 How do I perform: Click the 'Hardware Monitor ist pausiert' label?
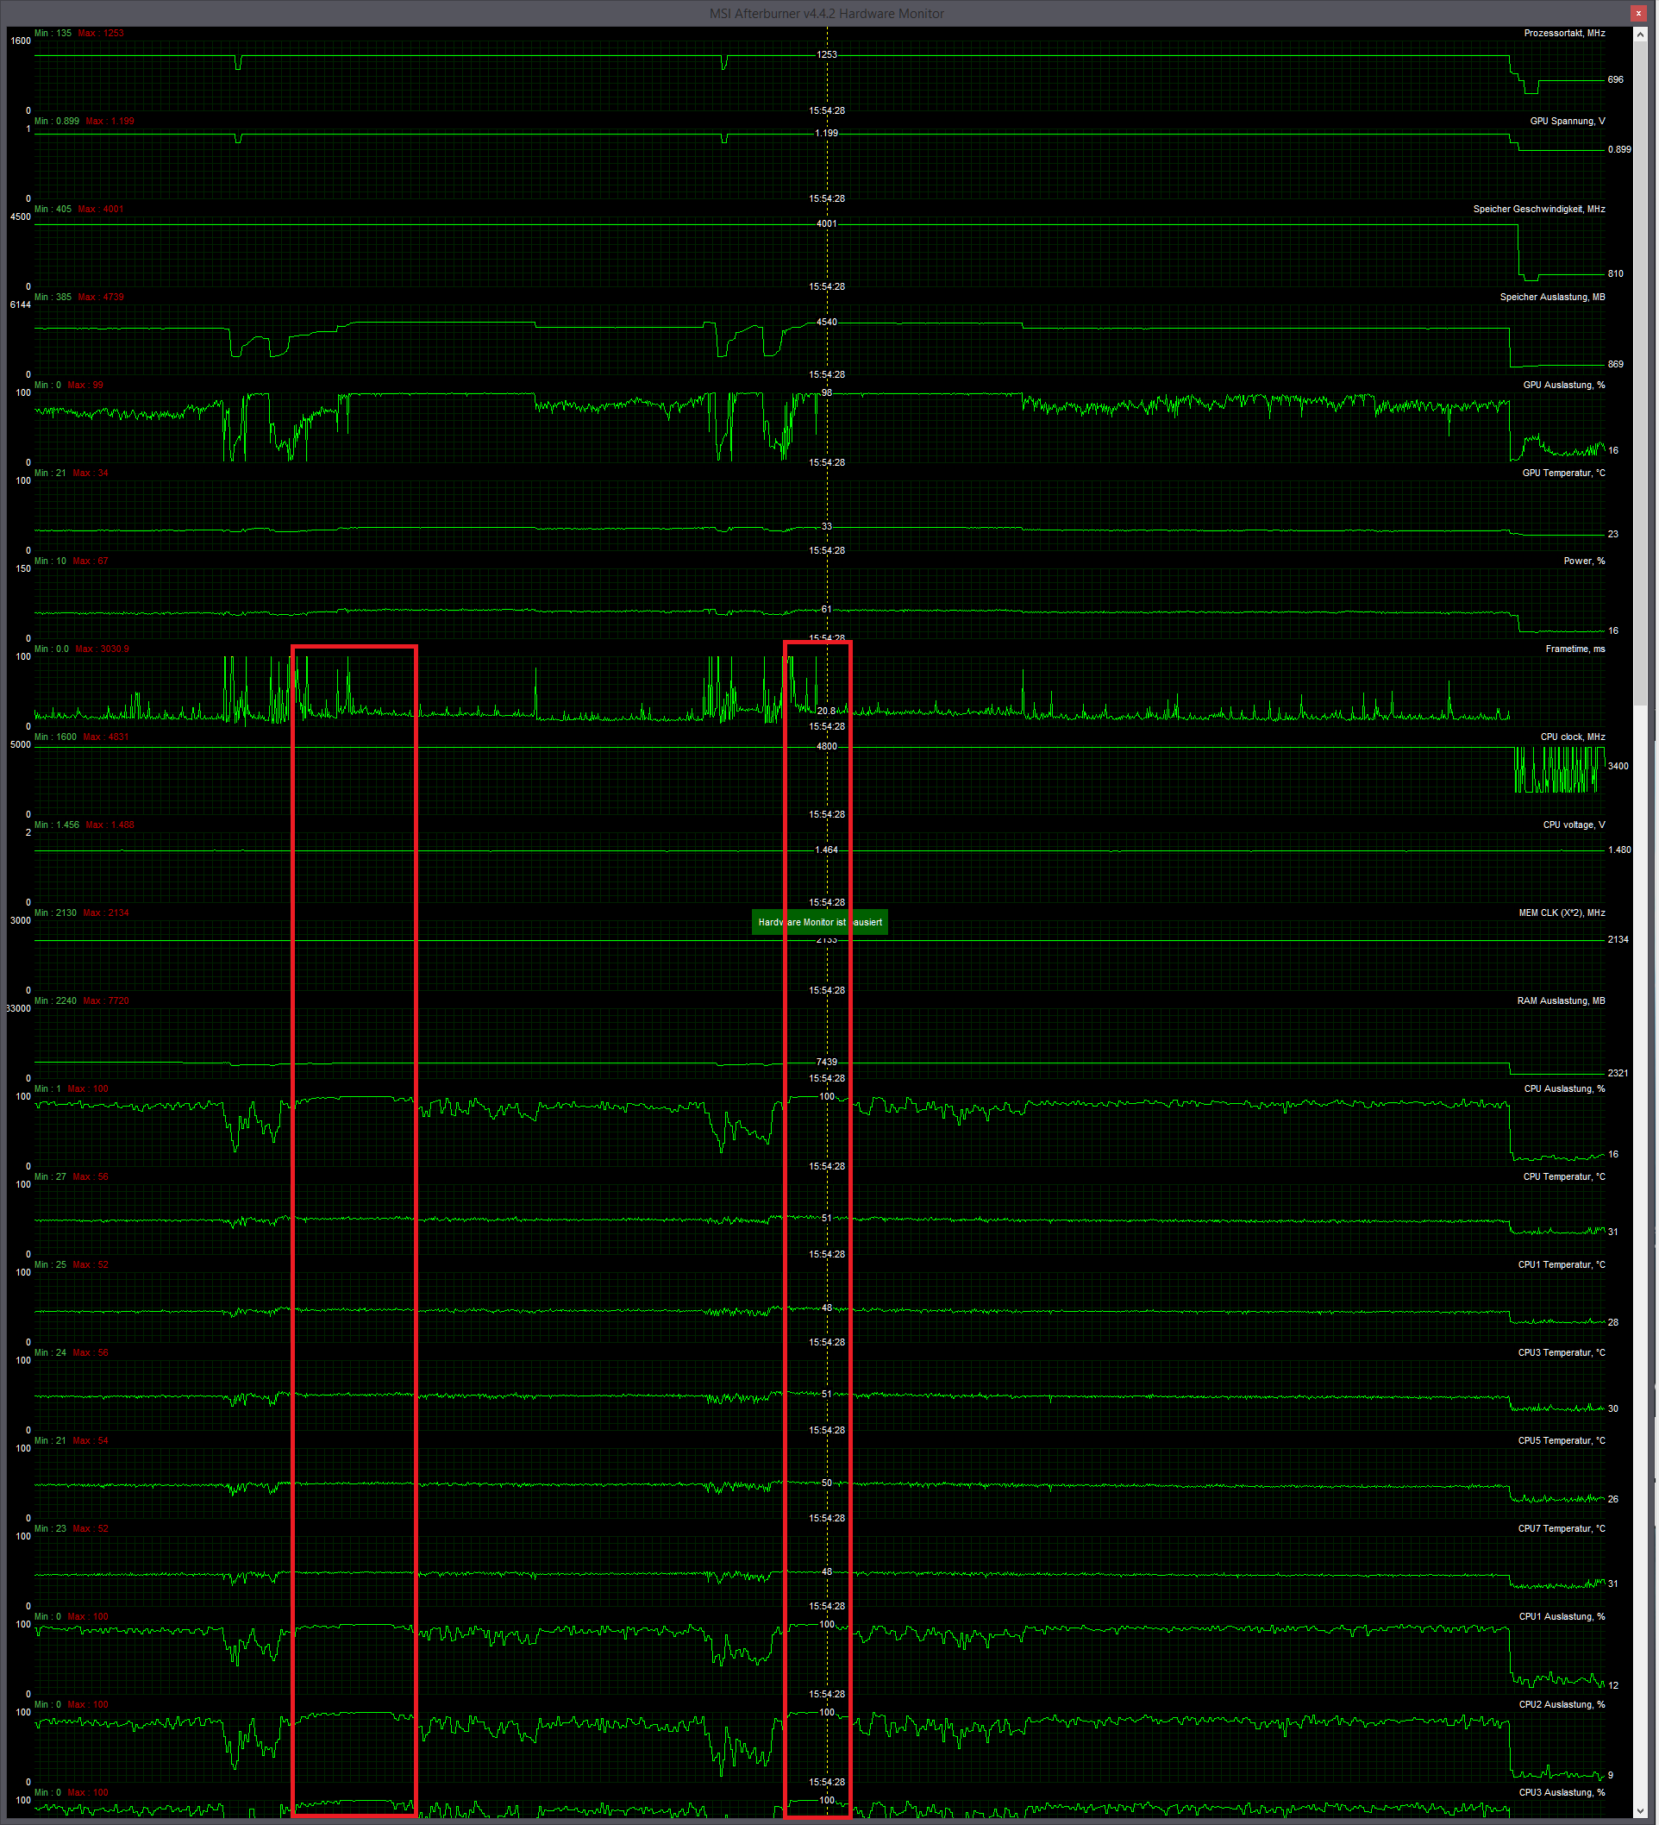[x=819, y=923]
